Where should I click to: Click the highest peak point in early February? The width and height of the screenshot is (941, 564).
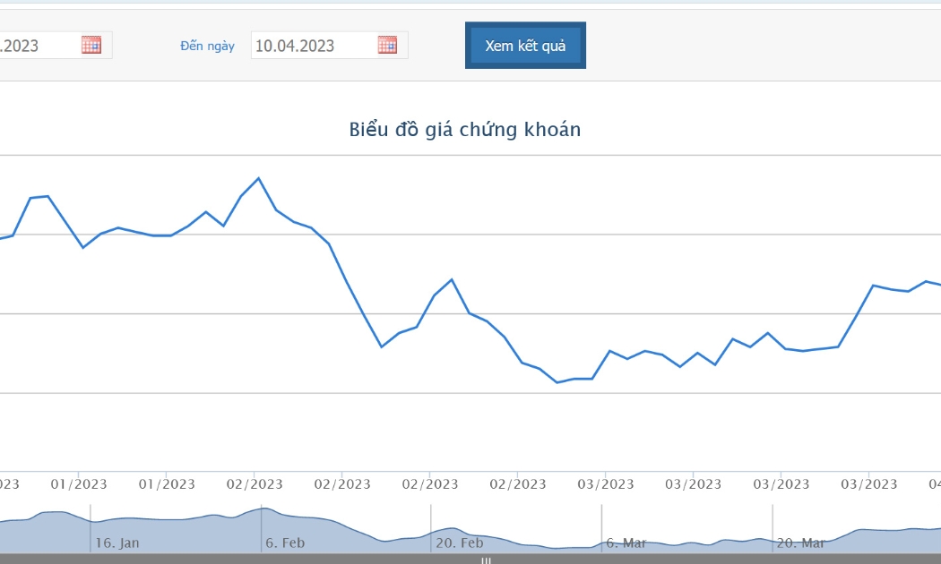click(x=259, y=178)
